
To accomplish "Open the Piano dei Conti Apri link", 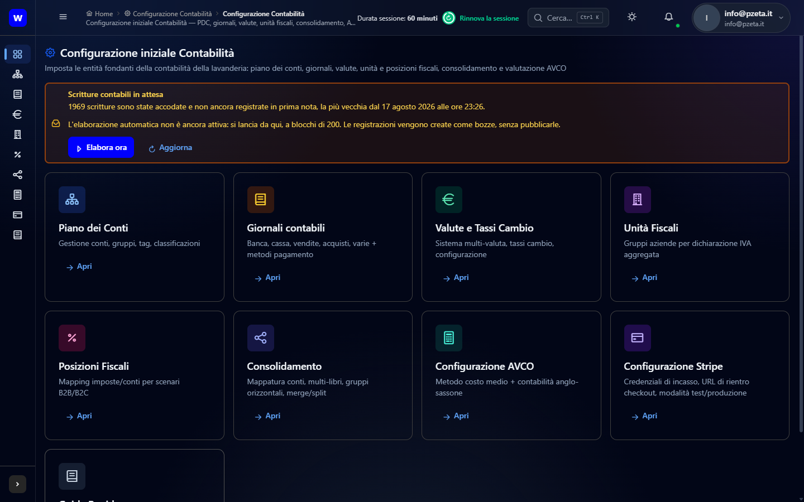I will pos(79,267).
